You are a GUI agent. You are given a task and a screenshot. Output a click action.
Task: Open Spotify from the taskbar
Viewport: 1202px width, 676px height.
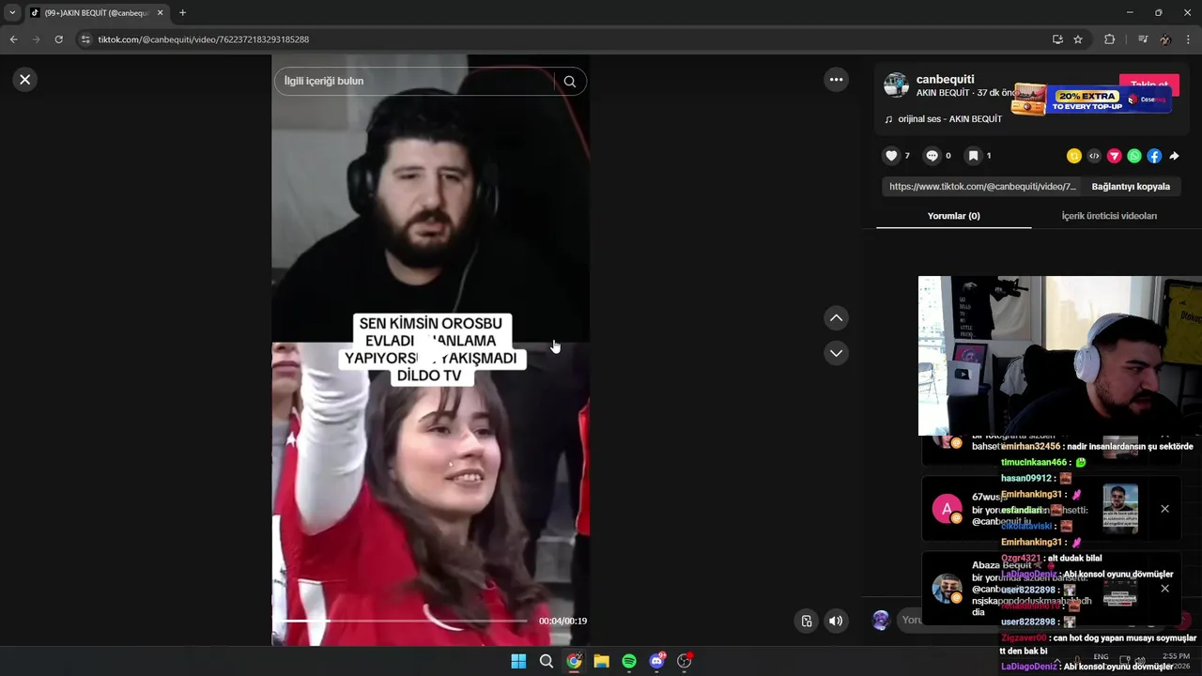click(629, 661)
